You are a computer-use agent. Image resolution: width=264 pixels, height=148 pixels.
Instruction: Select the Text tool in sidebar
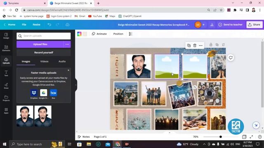coord(6,73)
